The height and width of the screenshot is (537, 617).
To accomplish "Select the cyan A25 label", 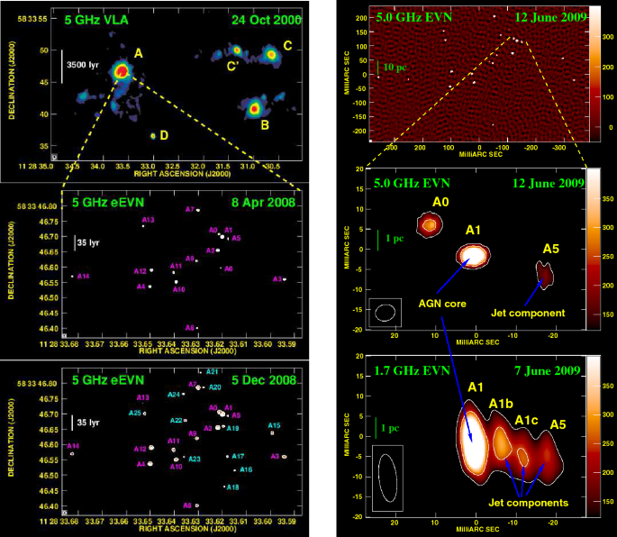I will 134,413.
